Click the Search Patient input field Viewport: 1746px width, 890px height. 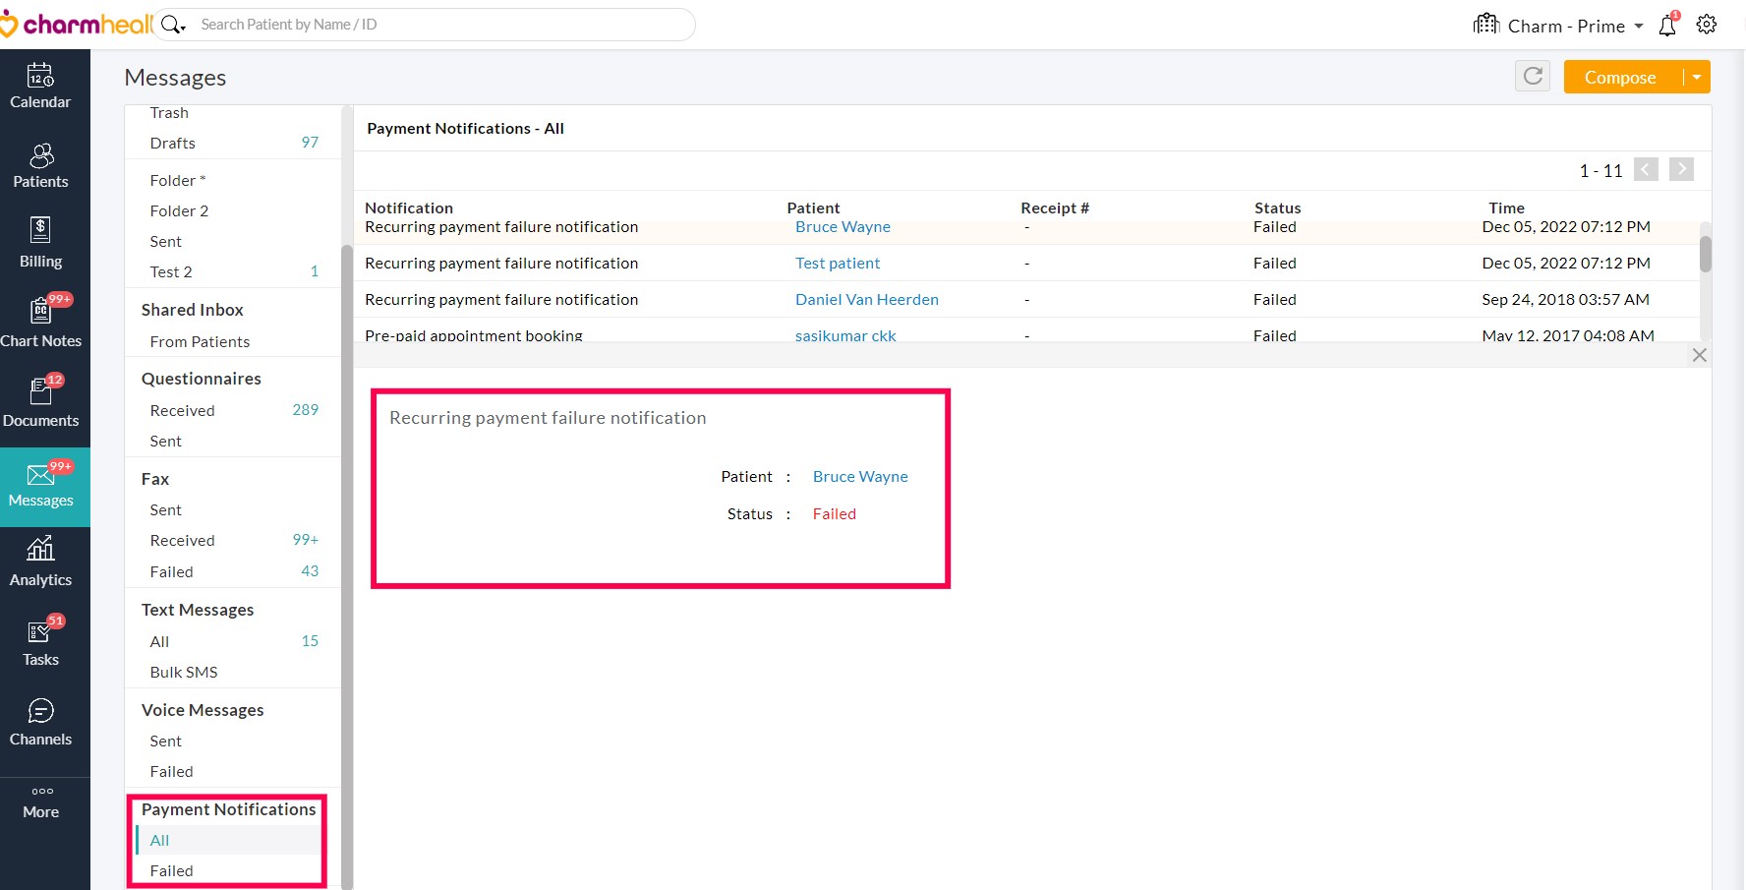click(x=433, y=25)
